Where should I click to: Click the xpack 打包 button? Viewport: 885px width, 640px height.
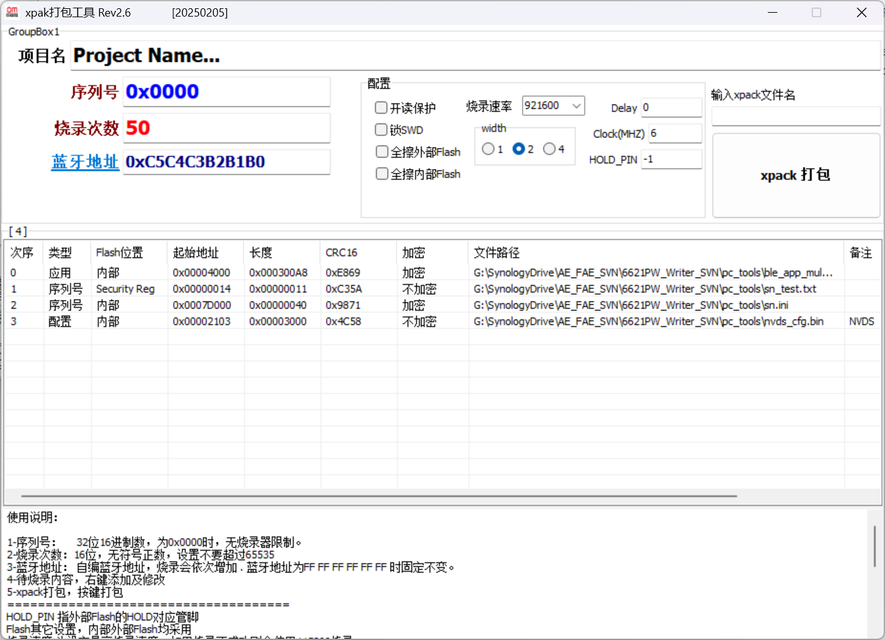pyautogui.click(x=795, y=175)
